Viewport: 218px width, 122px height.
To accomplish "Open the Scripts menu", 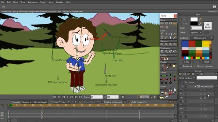I will tap(43, 2).
